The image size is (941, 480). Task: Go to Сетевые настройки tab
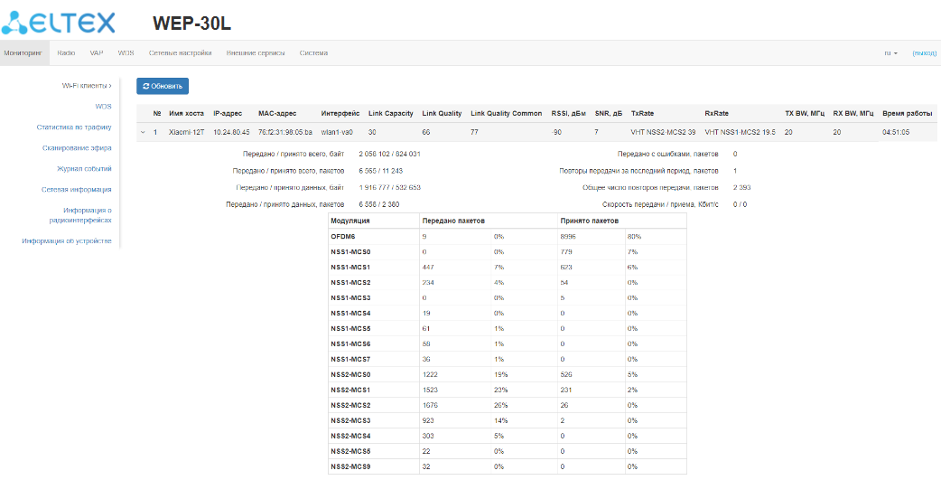180,53
